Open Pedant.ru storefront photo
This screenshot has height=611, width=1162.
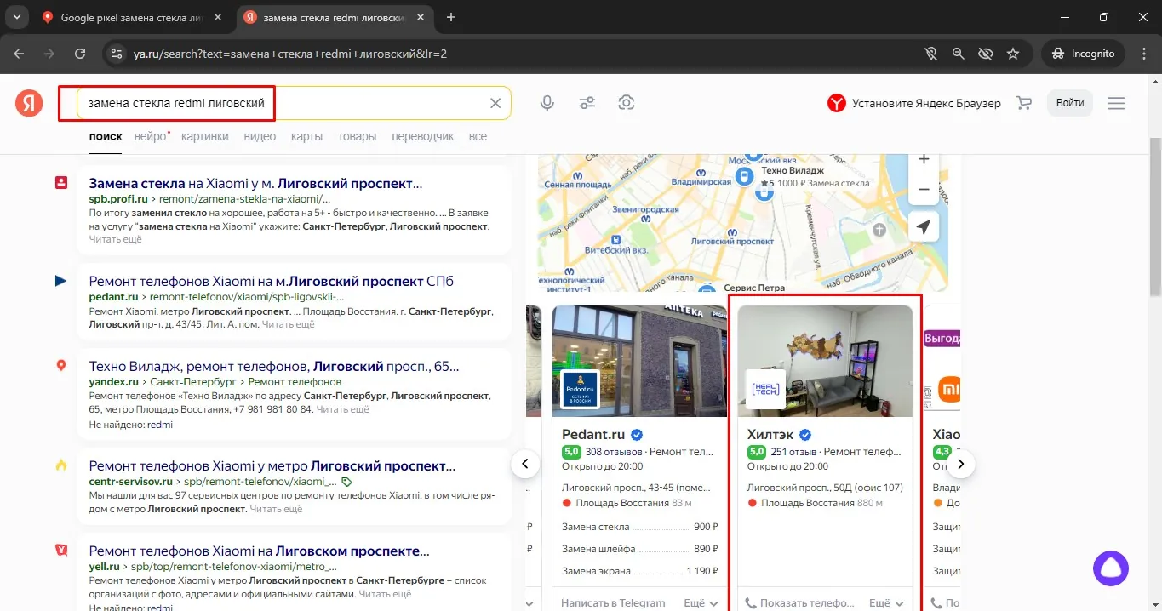[639, 361]
